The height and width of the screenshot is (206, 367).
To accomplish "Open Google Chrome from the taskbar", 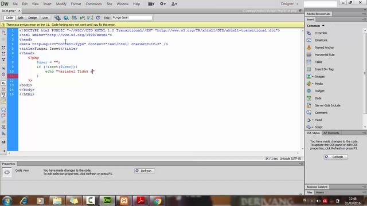I will coord(157,201).
